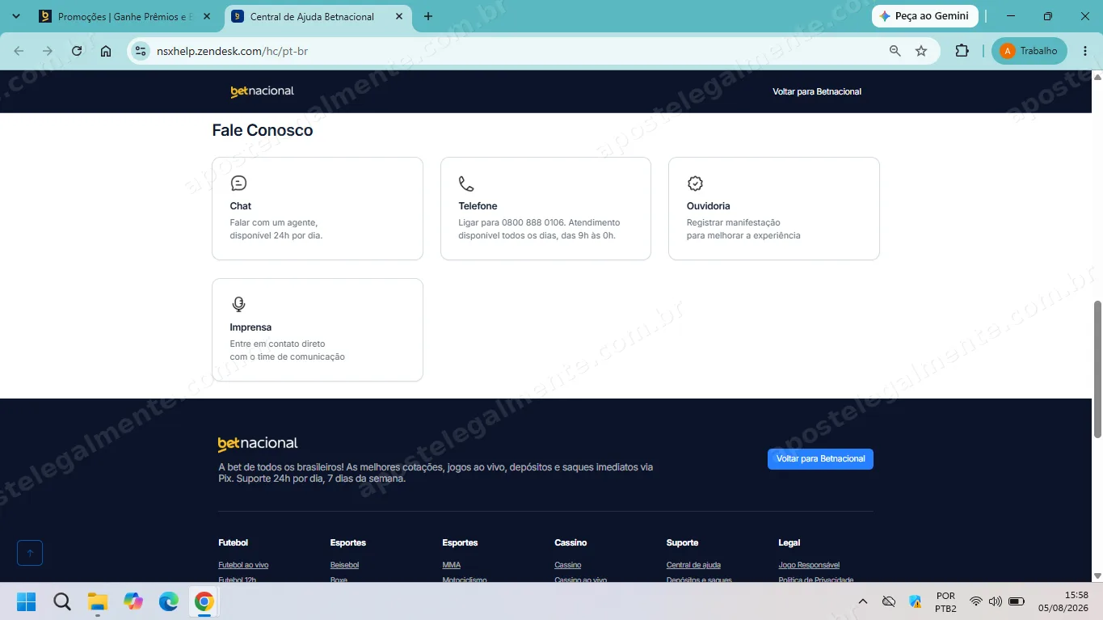Select the Central de Ajuda Betnacional tab
Image resolution: width=1103 pixels, height=620 pixels.
pos(312,16)
